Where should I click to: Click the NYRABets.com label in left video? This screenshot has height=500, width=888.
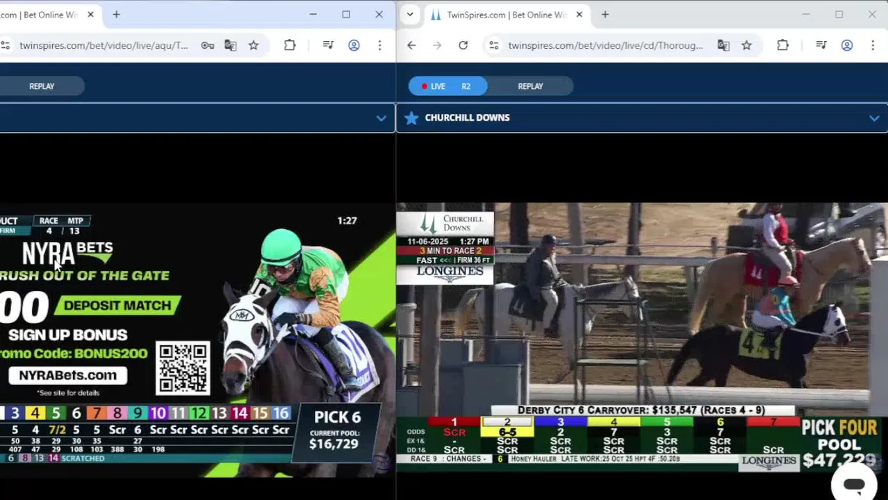click(67, 375)
